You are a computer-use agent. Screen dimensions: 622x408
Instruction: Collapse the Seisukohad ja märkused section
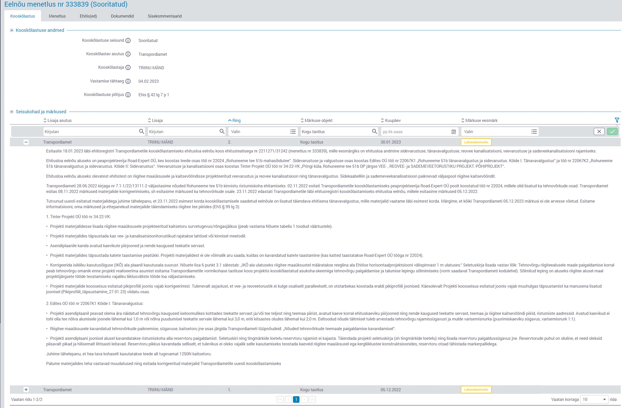[12, 112]
